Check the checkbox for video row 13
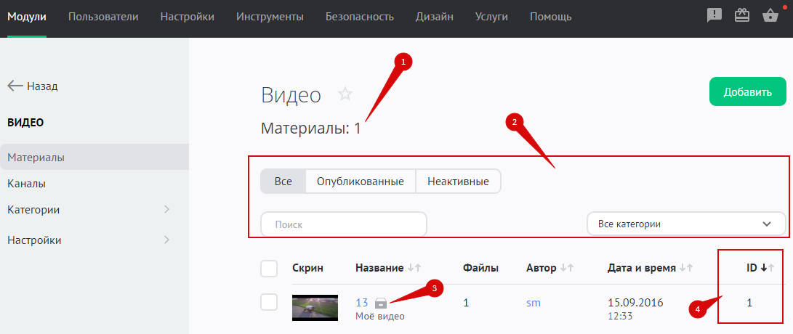This screenshot has width=793, height=334. pos(269,303)
